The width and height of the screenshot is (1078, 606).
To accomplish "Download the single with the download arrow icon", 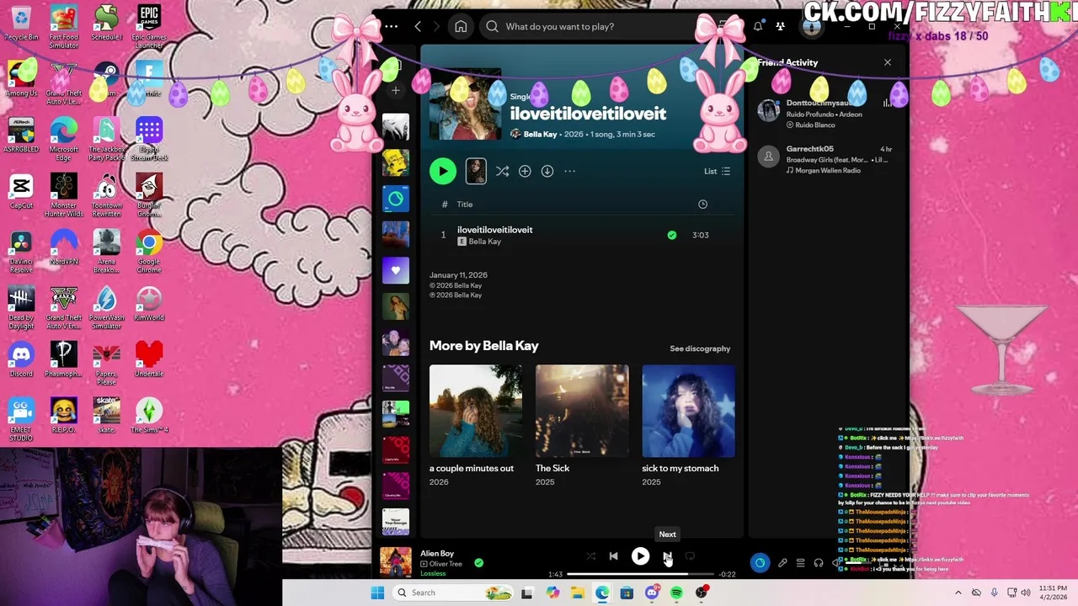I will [547, 171].
